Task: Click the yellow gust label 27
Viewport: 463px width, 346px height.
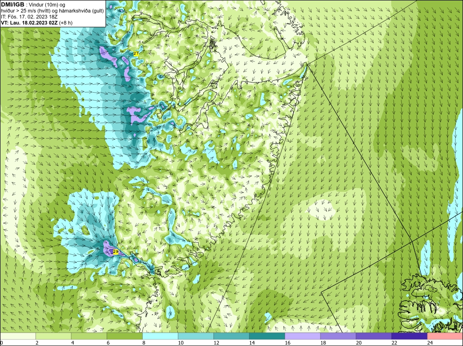Action: [x=136, y=53]
